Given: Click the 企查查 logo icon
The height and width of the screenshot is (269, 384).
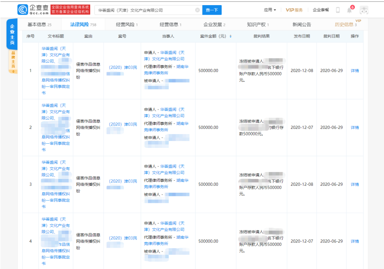Looking at the screenshot, I should pos(23,10).
